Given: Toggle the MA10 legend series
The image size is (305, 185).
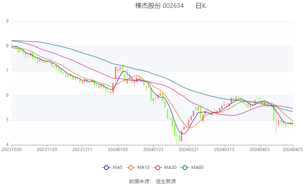Looking at the screenshot, I should [x=138, y=167].
